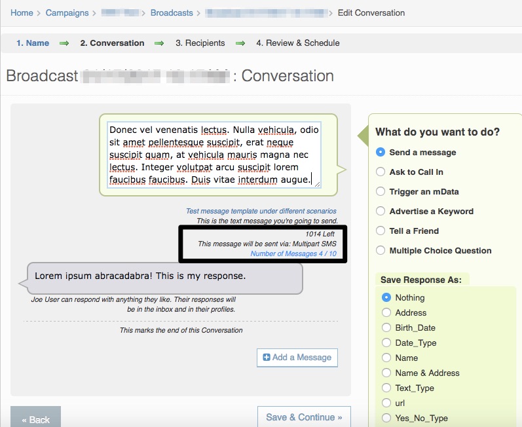Screen dimensions: 522x427
Task: Click the textarea resize handle corner
Action: pos(317,184)
